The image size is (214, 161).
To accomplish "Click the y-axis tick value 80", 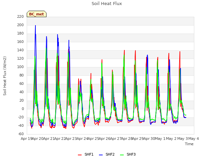I will (21, 75).
